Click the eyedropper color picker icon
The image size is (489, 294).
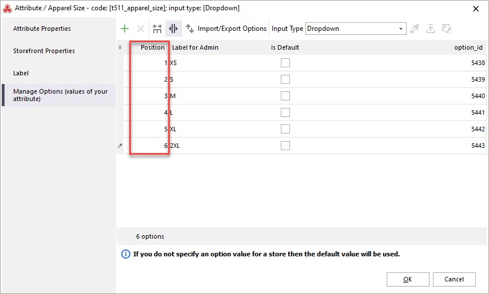pyautogui.click(x=415, y=29)
